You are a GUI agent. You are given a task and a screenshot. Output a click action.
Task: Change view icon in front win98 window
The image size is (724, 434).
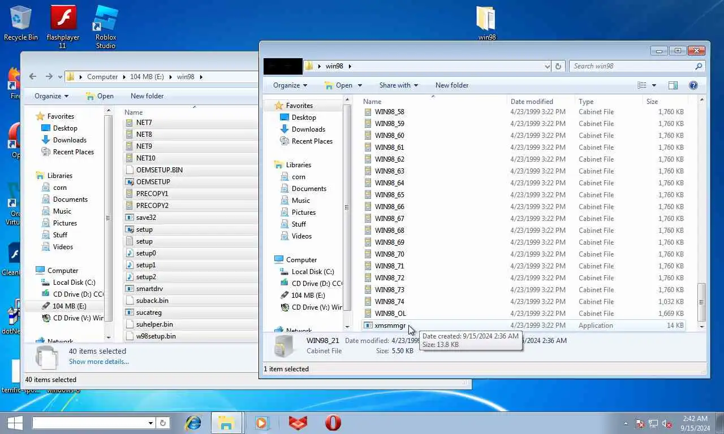(x=642, y=85)
